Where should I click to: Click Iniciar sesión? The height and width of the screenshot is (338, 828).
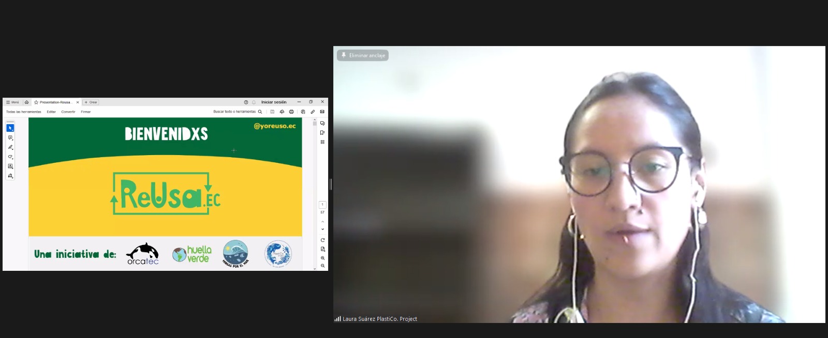(274, 102)
